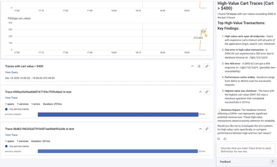Click the process_request label in 297ms trace
Viewport: 277px width, 167px height.
[13, 114]
